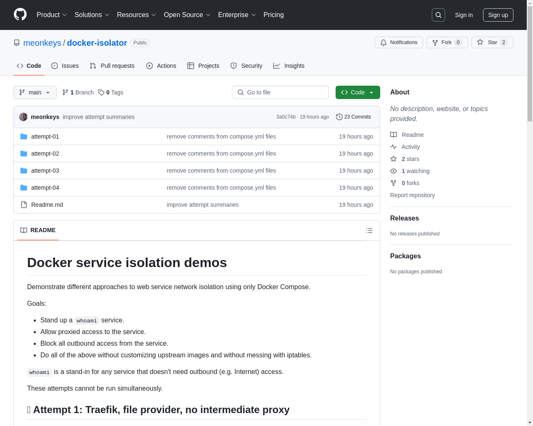
Task: Expand the Open Source menu
Action: coord(187,15)
